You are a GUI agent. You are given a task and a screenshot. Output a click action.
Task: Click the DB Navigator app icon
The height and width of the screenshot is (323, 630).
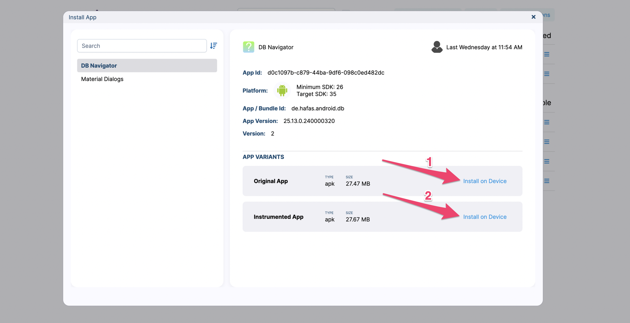coord(248,47)
